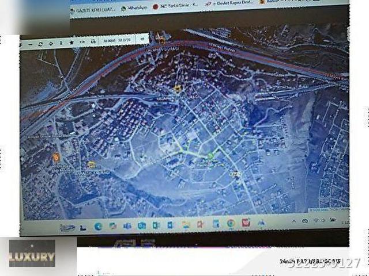The width and height of the screenshot is (369, 276).
Task: Open the first GAZİ bookmark on bookmarks bar
Action: click(x=93, y=10)
